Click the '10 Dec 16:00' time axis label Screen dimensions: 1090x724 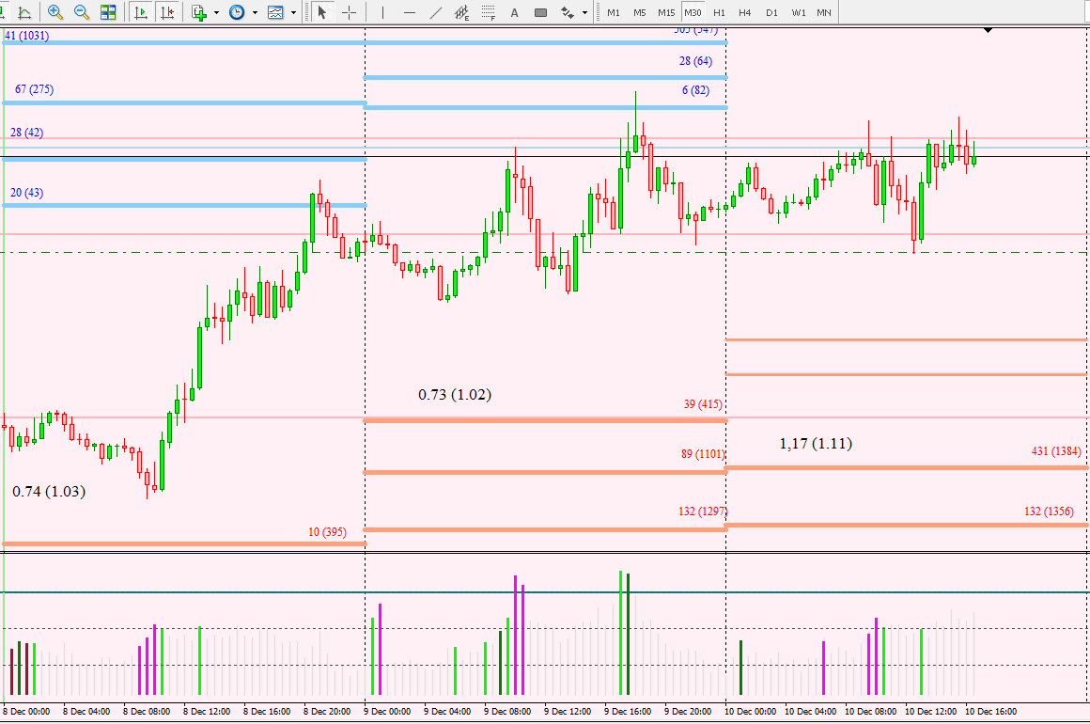[991, 712]
